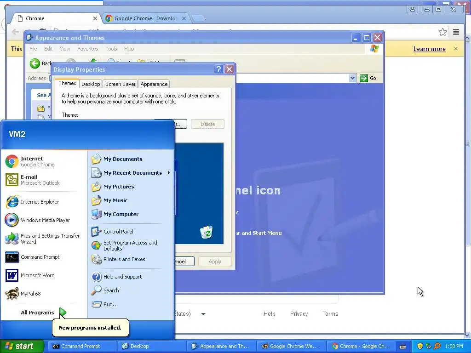Bookmark page with Chrome star icon
This screenshot has height=353, width=471.
442,32
